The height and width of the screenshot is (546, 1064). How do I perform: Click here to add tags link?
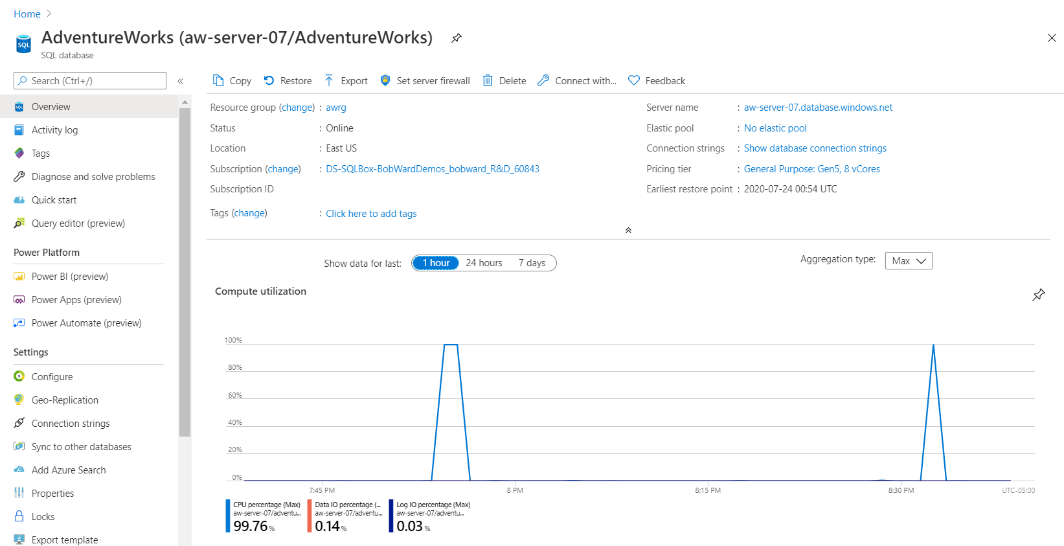(371, 214)
